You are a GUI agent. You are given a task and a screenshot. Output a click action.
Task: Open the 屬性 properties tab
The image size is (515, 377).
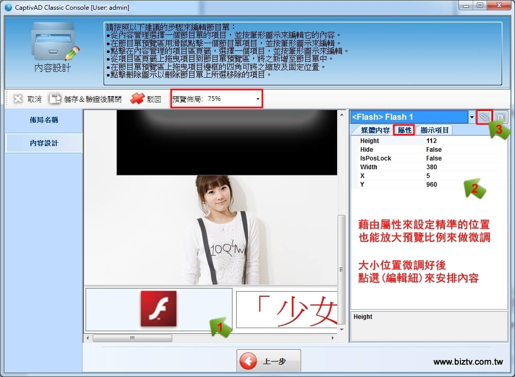click(x=404, y=130)
